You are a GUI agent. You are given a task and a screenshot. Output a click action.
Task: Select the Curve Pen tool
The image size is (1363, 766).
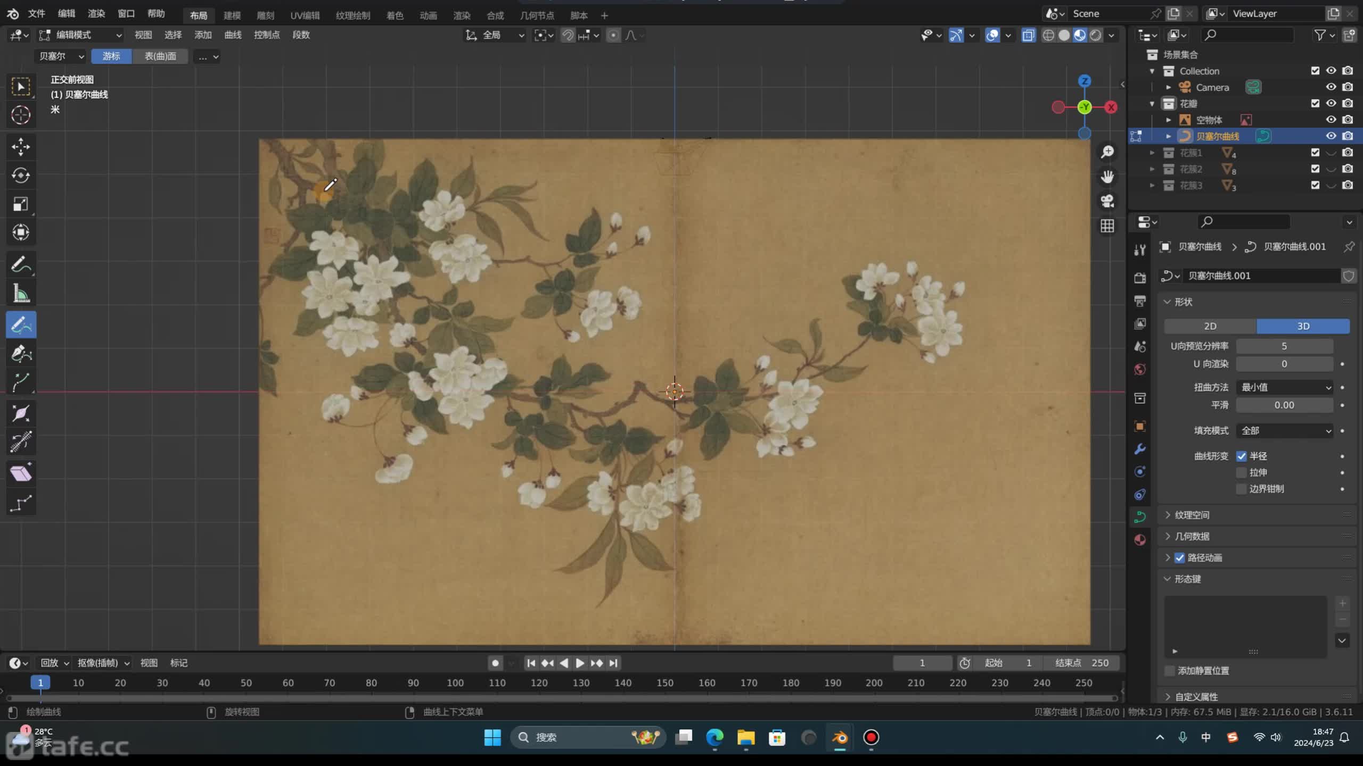tap(21, 353)
